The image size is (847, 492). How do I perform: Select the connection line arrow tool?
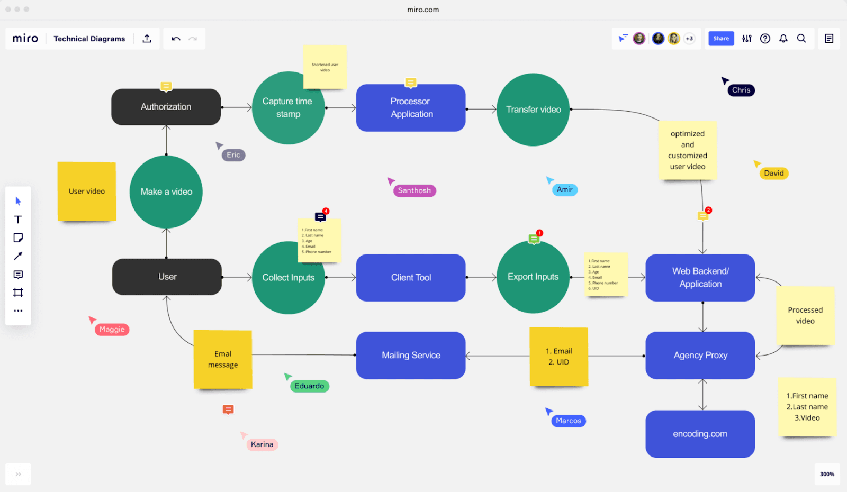tap(18, 256)
